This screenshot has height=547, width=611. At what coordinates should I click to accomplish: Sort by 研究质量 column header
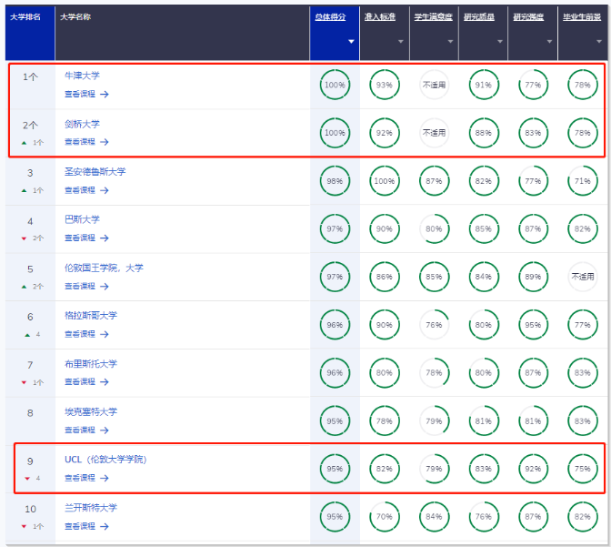[479, 16]
